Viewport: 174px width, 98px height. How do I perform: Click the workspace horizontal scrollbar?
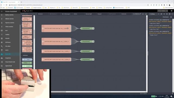(58, 92)
